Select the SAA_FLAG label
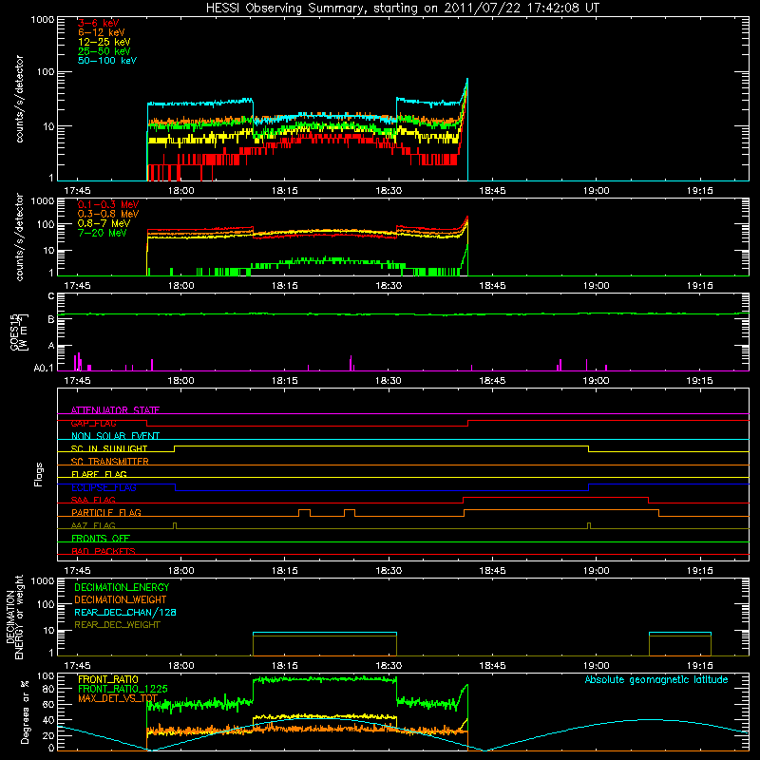760x760 pixels. coord(93,500)
